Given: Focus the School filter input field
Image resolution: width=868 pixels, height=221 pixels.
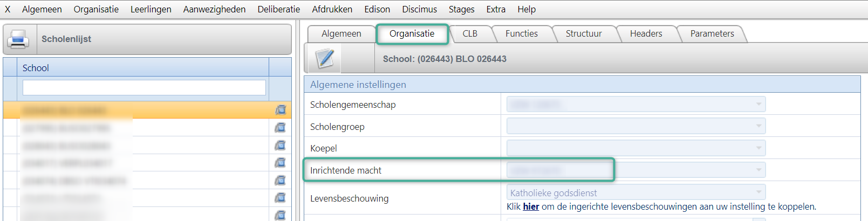Looking at the screenshot, I should click(144, 87).
